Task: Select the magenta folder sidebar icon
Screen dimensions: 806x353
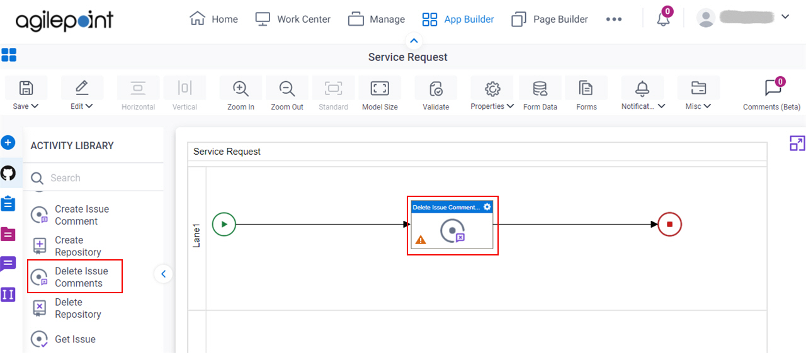Action: pos(8,234)
